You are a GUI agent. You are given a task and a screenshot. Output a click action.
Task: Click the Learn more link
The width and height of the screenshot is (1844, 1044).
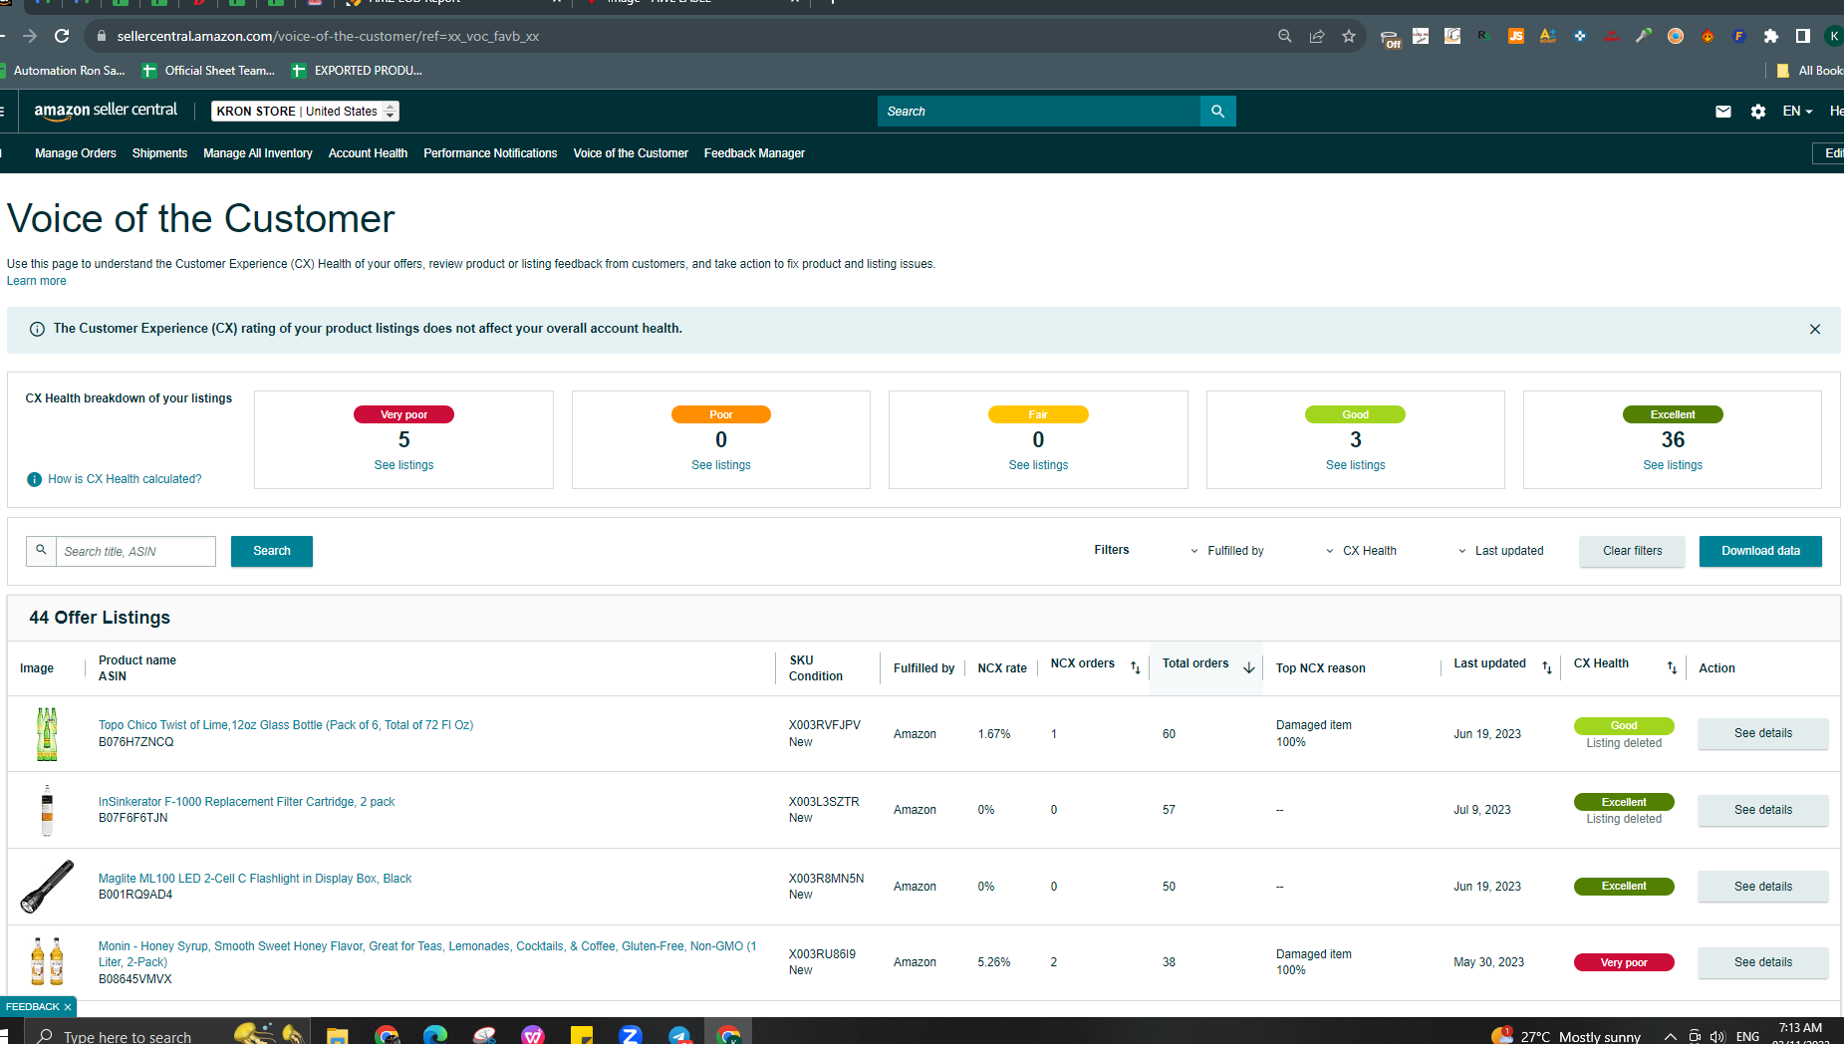point(37,281)
